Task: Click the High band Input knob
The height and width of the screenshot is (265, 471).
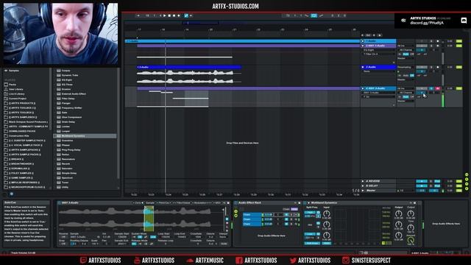Action: (x=326, y=213)
